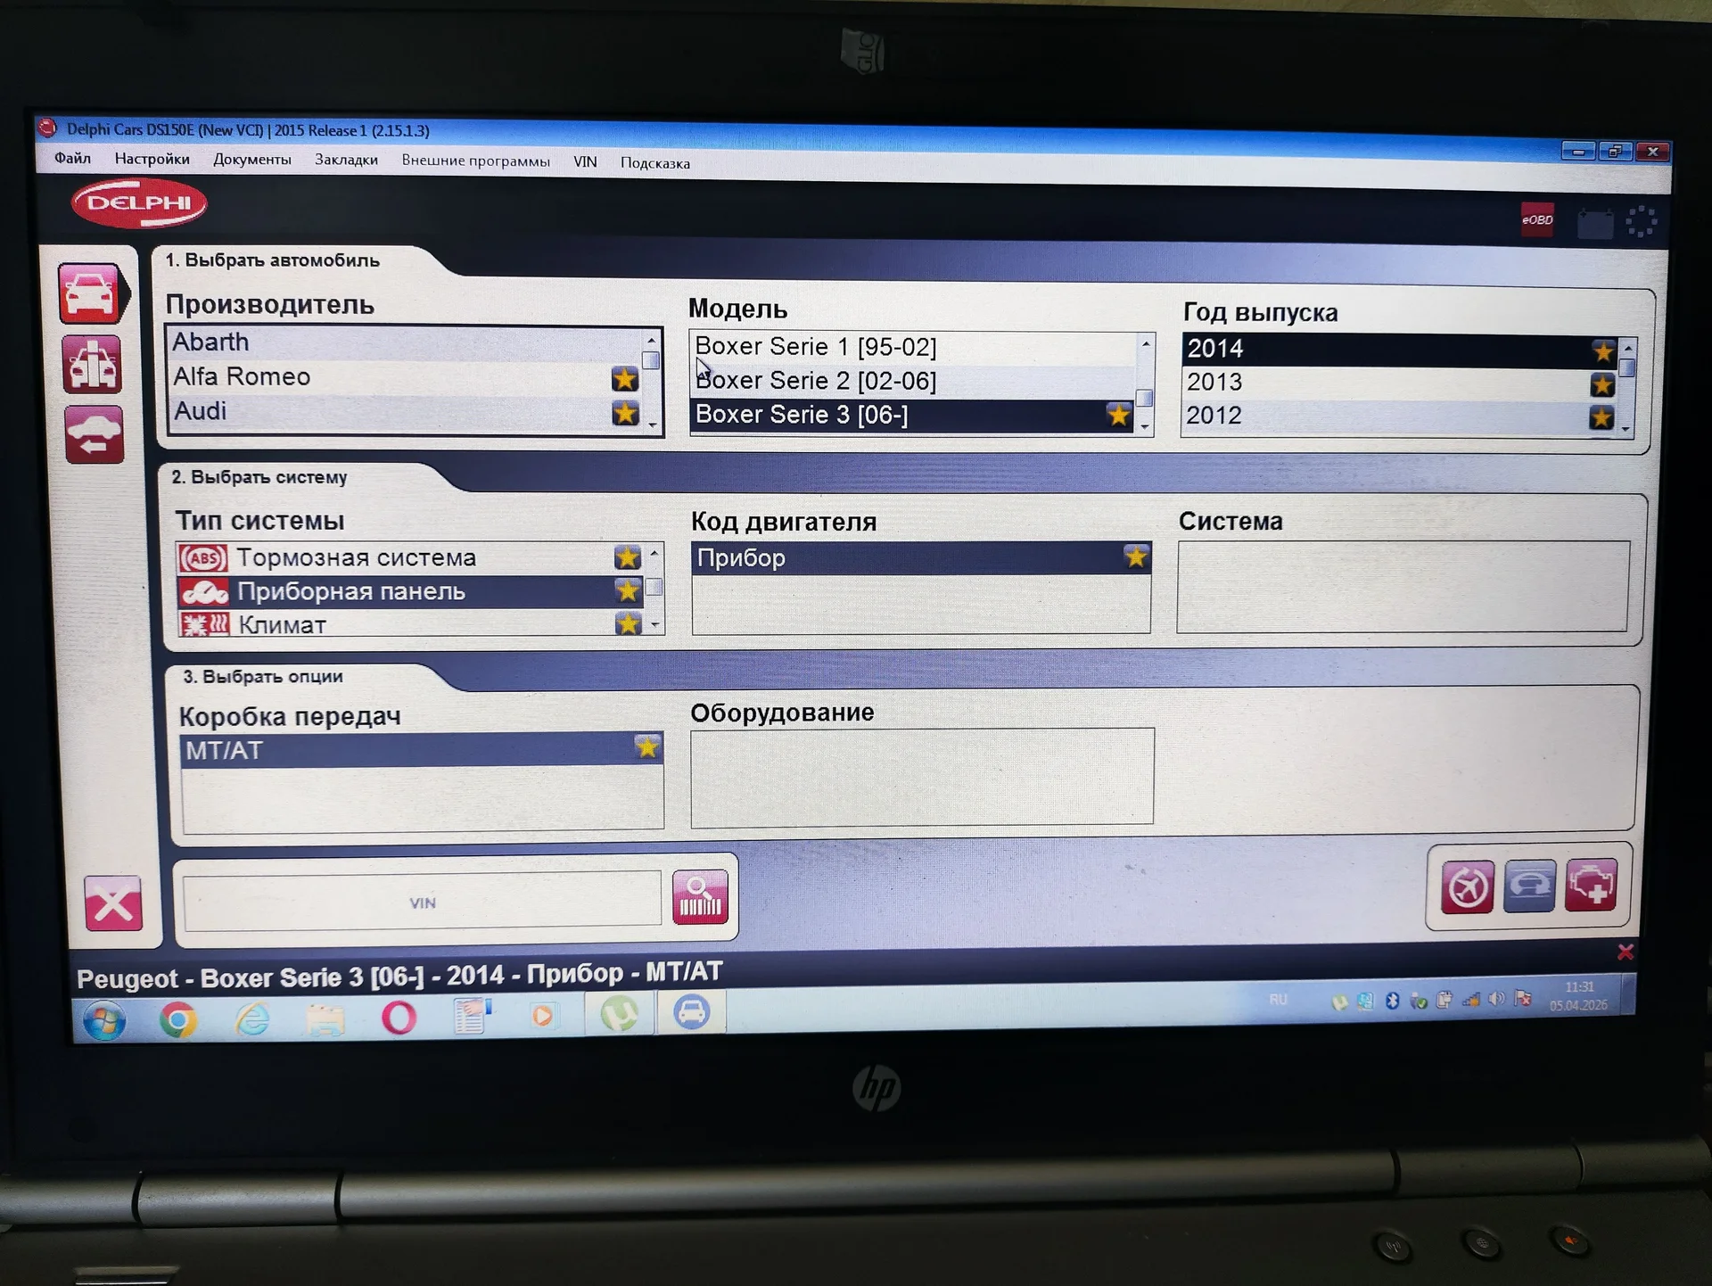Click the volume speaker tray icon

[1497, 999]
